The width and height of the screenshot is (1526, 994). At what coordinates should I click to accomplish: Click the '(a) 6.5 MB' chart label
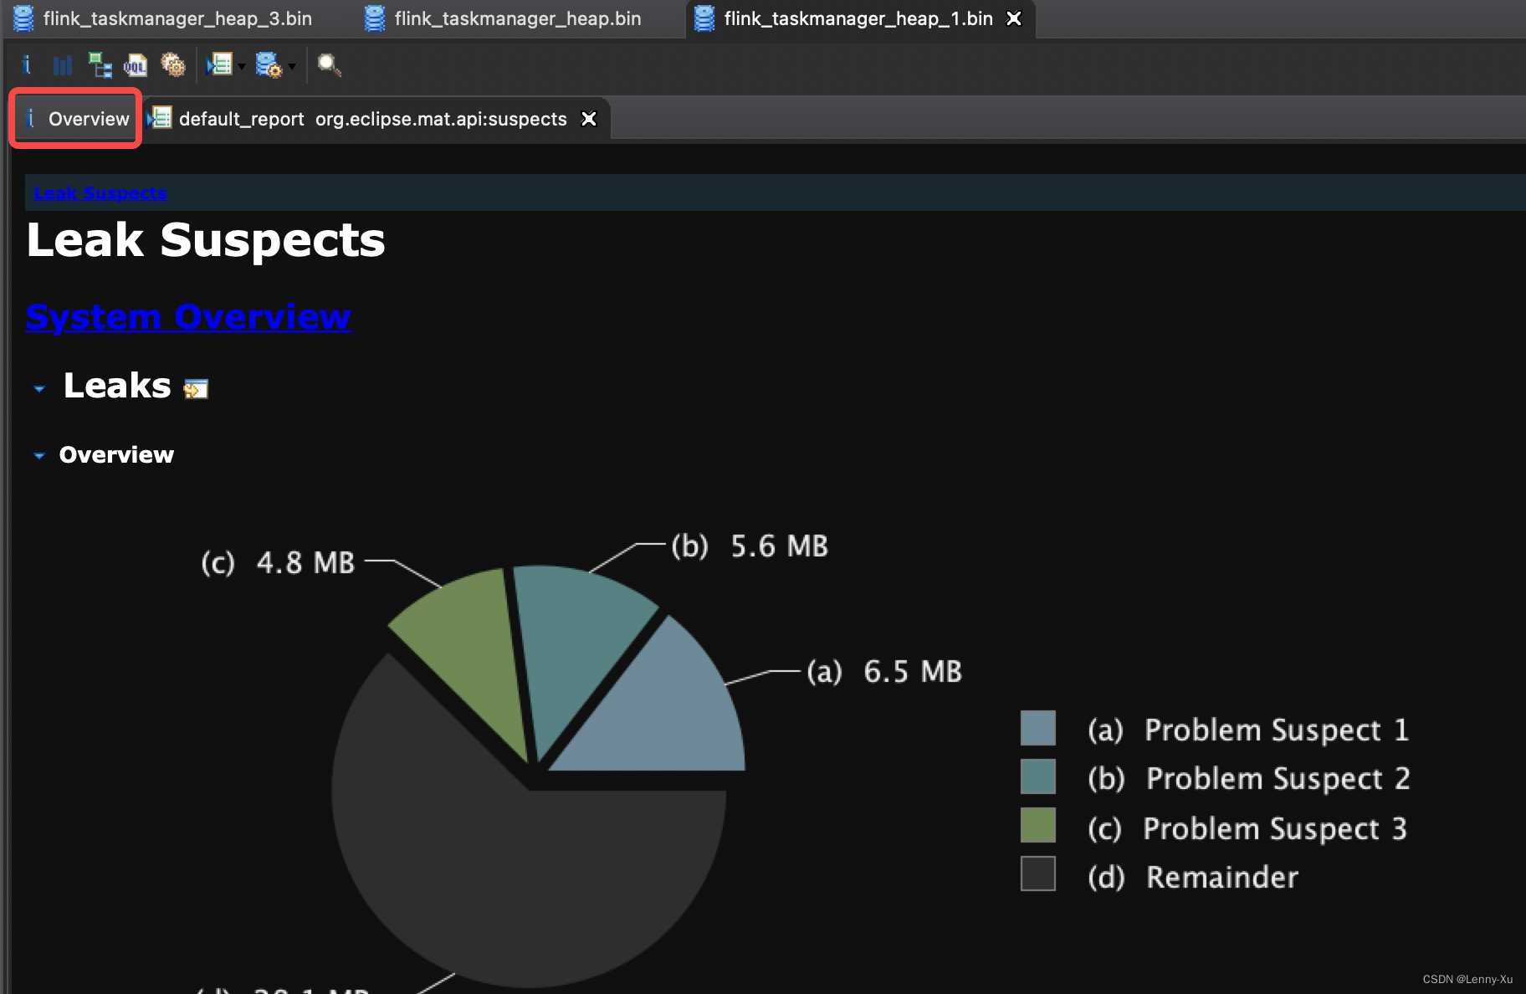(x=884, y=672)
